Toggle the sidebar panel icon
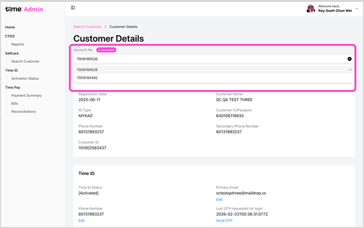This screenshot has width=364, height=228. [73, 7]
